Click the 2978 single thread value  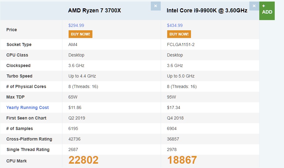(x=172, y=149)
